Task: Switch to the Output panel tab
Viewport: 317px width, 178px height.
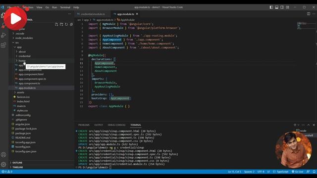Action: pyautogui.click(x=99, y=125)
